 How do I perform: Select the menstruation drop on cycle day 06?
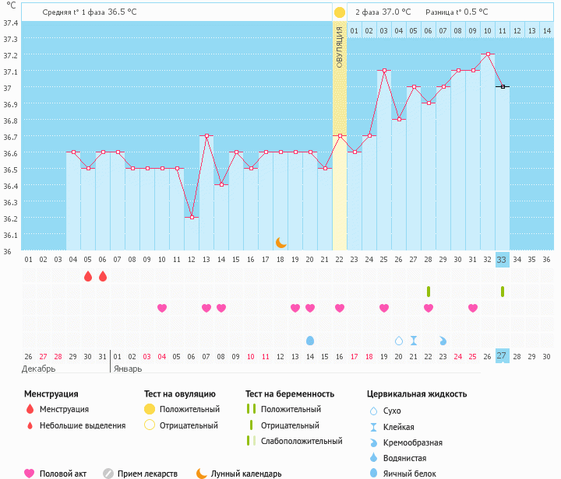pyautogui.click(x=102, y=276)
